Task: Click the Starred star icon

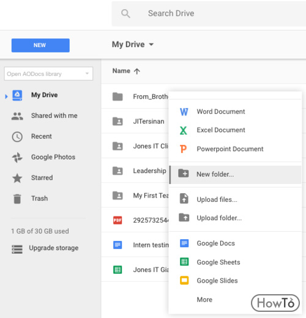Action: [17, 178]
